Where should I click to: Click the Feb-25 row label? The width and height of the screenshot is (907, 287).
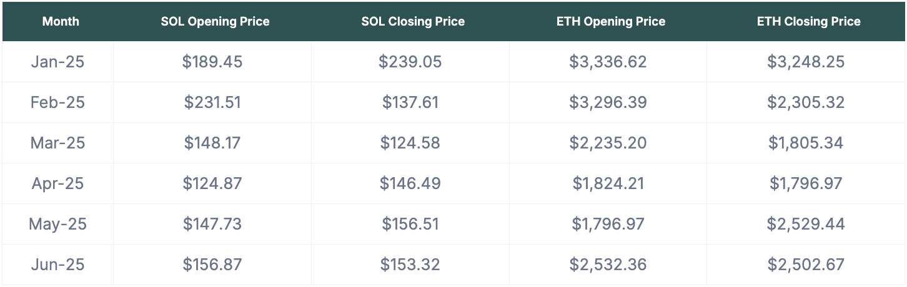[57, 102]
